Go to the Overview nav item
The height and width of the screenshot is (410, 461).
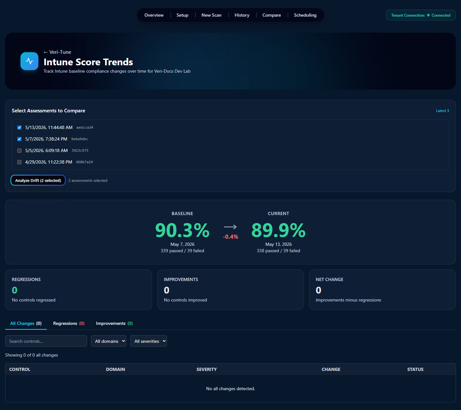[154, 15]
